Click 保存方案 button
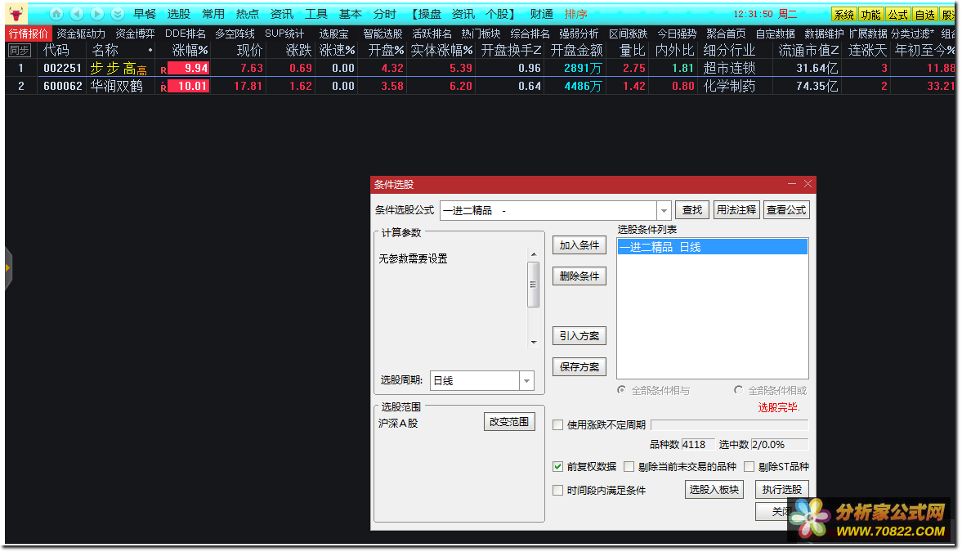The image size is (962, 552). 579,367
